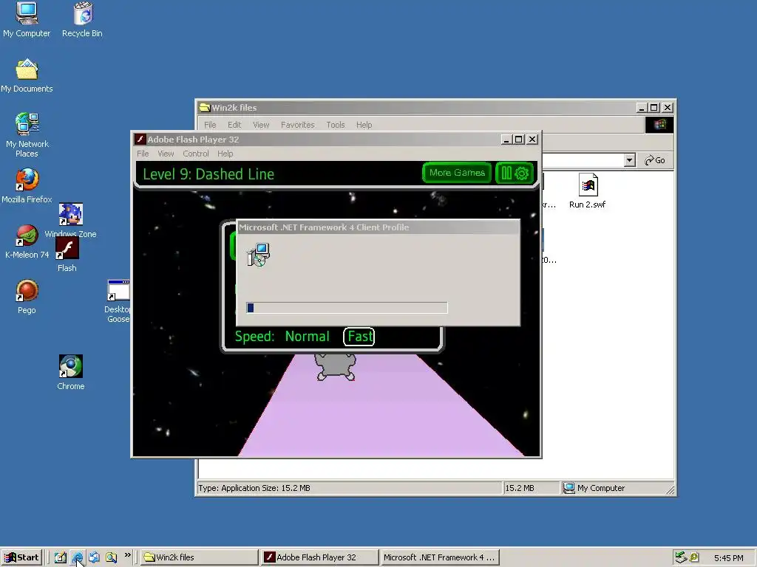757x567 pixels.
Task: Click the .NET installer progress bar
Action: [x=347, y=308]
